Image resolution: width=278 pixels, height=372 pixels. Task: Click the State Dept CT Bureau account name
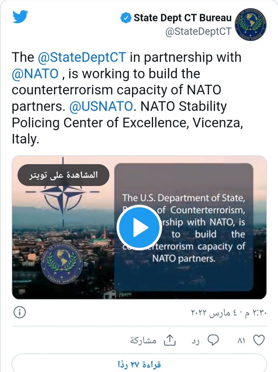click(182, 18)
